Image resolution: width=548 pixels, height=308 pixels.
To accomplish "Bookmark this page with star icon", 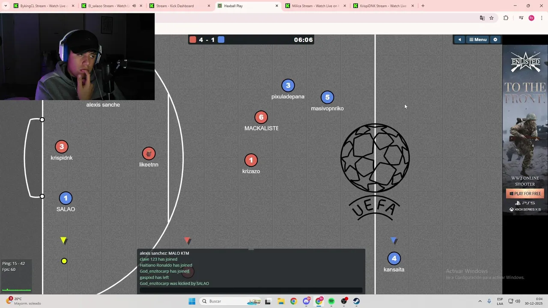I will [x=491, y=18].
